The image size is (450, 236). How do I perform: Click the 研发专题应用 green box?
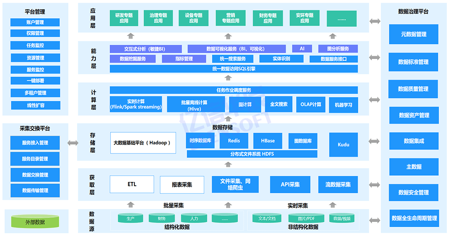[124, 18]
